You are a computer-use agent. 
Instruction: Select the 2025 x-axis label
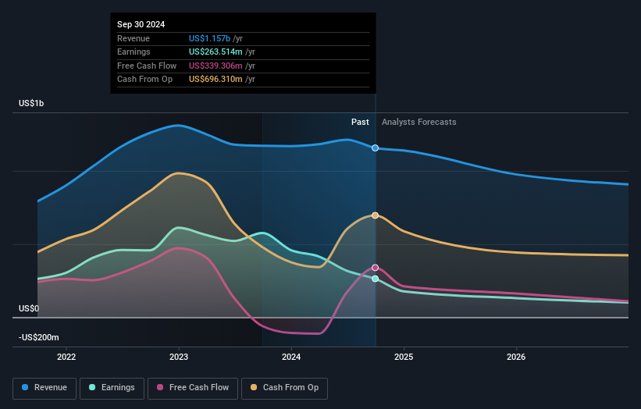click(x=404, y=357)
